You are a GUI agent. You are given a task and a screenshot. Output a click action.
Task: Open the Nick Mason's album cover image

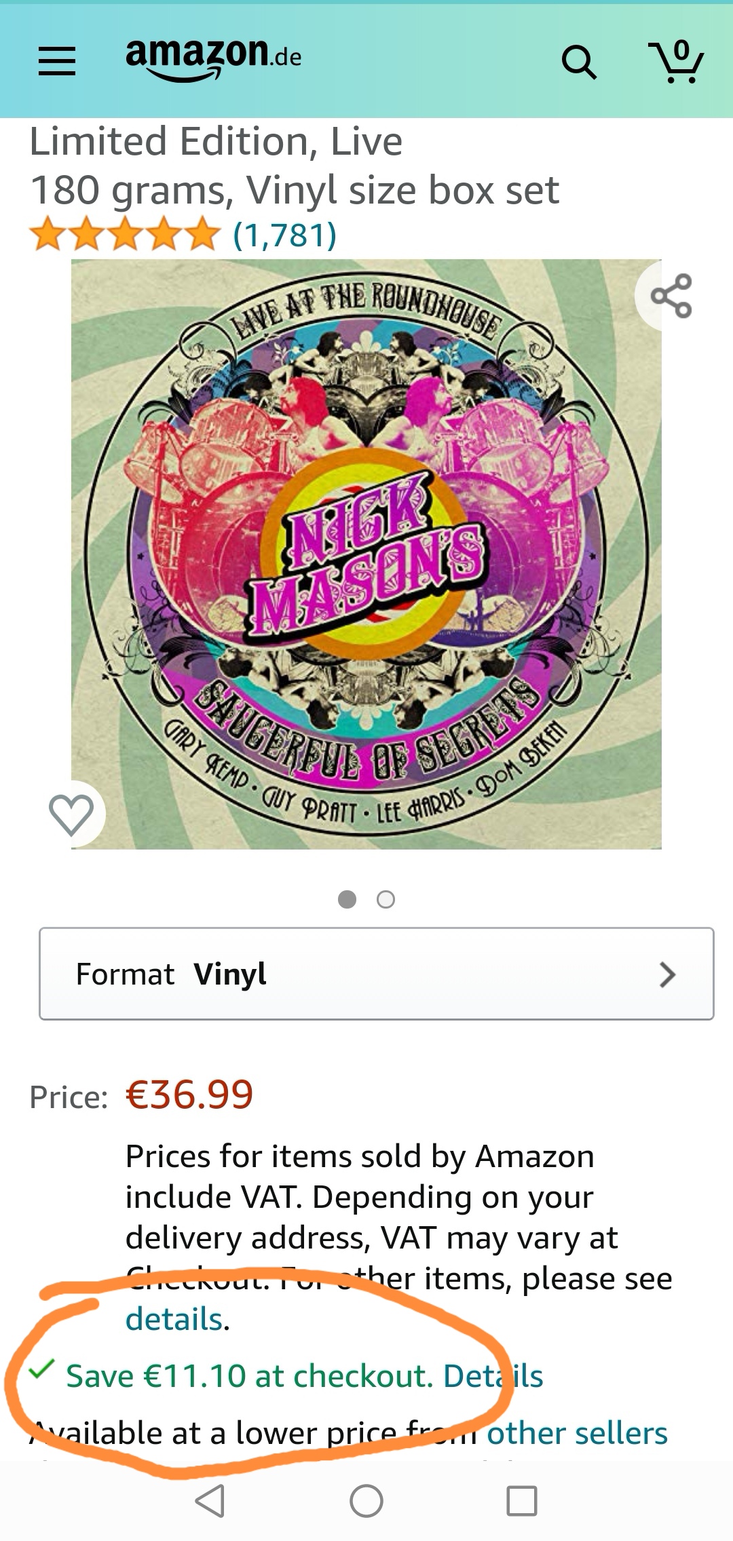coord(366,554)
